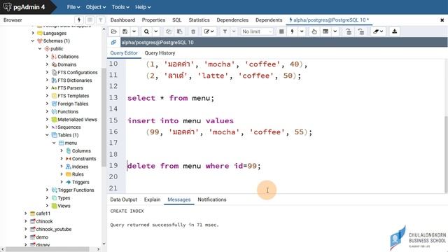This screenshot has width=448, height=252.
Task: Switch to the Dashboard tab
Action: [122, 20]
